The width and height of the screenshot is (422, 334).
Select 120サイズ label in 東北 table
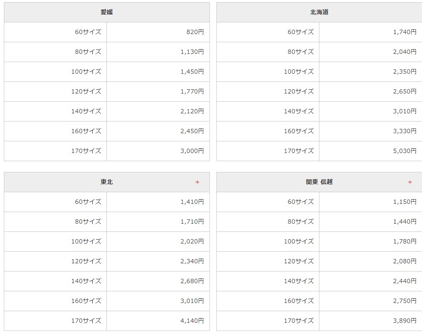(x=86, y=261)
